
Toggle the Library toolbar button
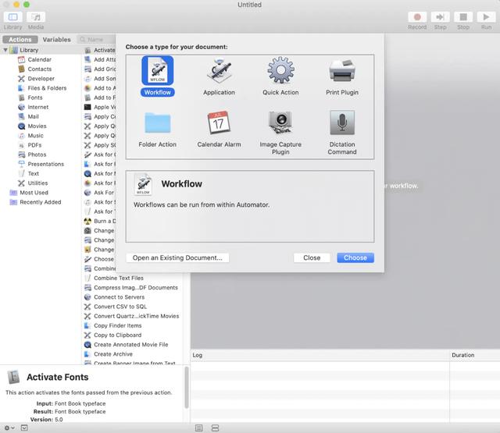click(13, 17)
